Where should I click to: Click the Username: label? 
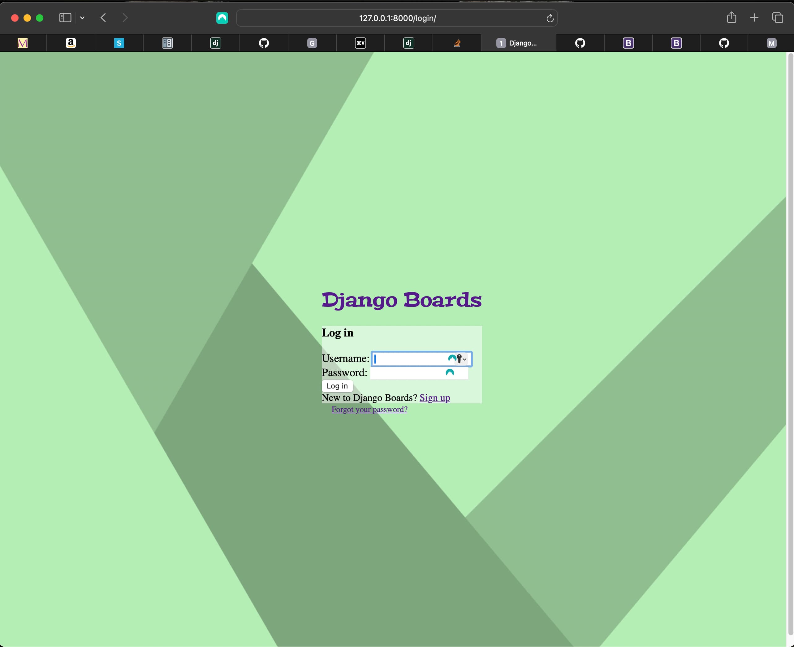[345, 358]
